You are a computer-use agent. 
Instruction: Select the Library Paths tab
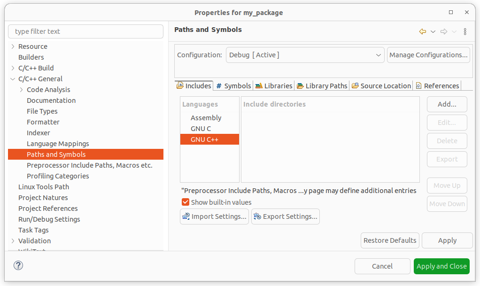pos(322,85)
